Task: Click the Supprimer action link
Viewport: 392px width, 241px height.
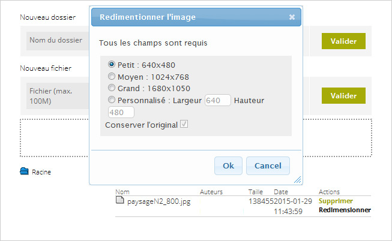Action: [336, 201]
